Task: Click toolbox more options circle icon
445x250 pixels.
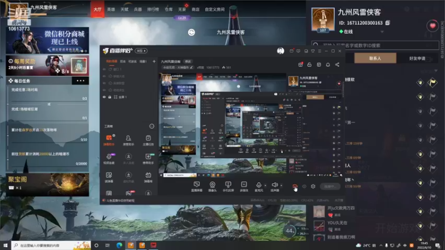Action: click(152, 126)
